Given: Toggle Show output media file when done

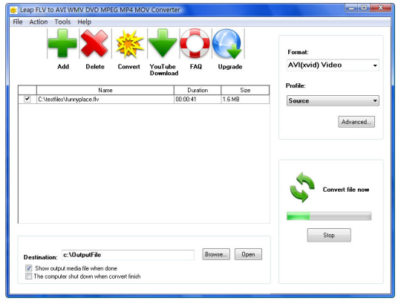Looking at the screenshot, I should click(29, 268).
